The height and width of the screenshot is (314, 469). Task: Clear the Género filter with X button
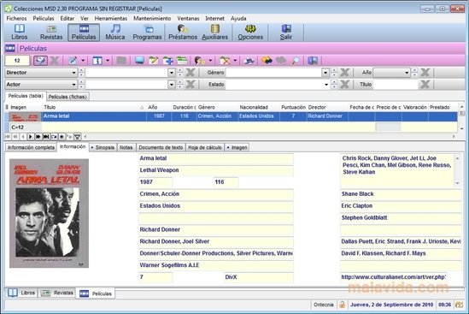344,73
